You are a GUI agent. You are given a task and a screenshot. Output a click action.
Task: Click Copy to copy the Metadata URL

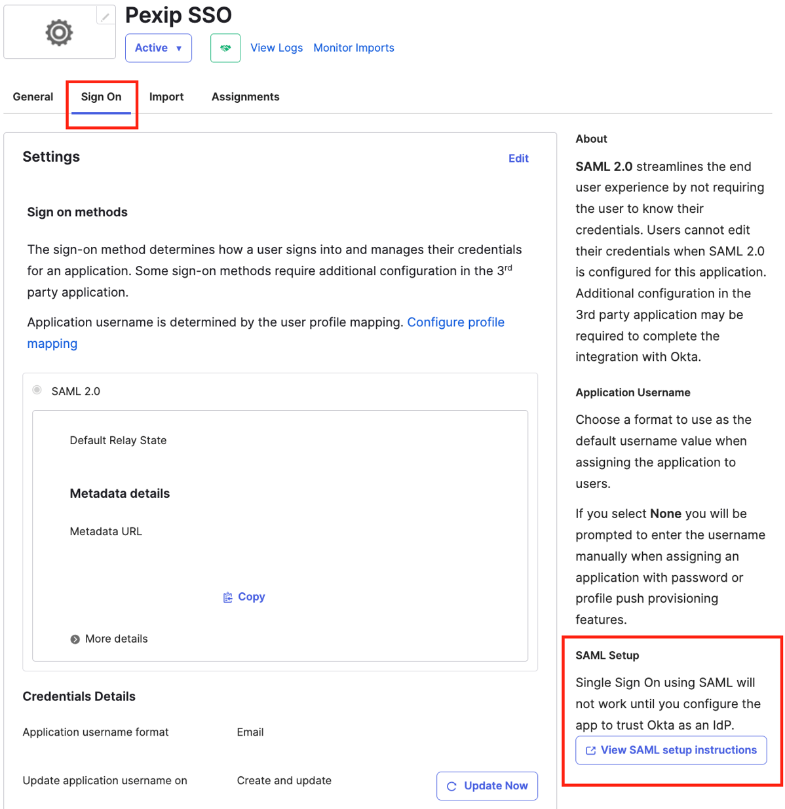[251, 597]
